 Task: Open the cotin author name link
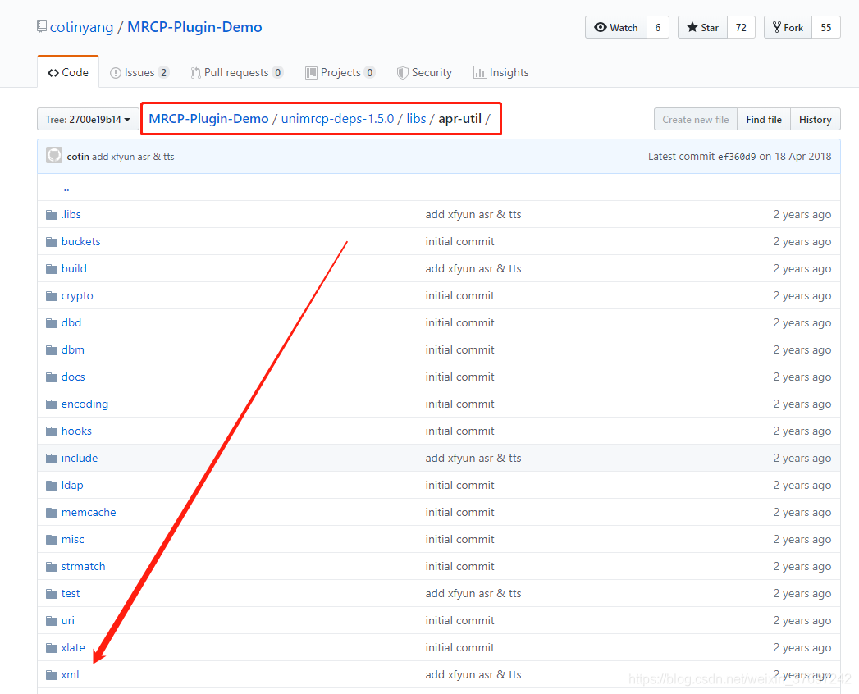click(x=78, y=157)
